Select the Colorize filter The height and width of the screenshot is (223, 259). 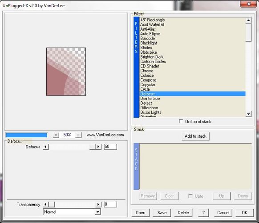[192, 76]
